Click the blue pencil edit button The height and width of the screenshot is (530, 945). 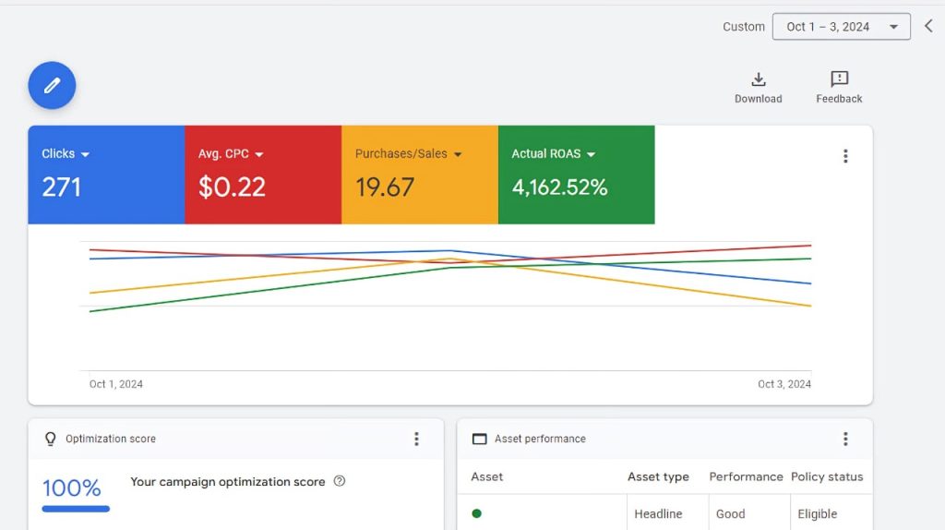(52, 86)
